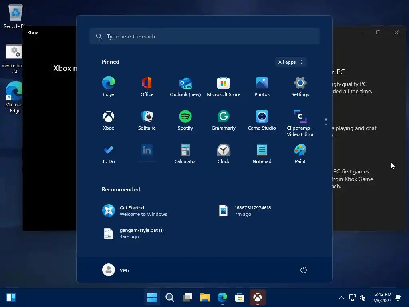Launch Spotify app
409x307 pixels.
click(185, 120)
